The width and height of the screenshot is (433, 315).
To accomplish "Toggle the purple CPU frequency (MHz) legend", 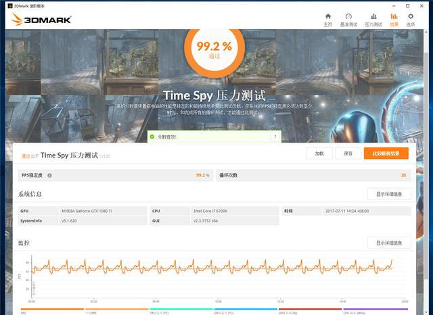I will 375,311.
